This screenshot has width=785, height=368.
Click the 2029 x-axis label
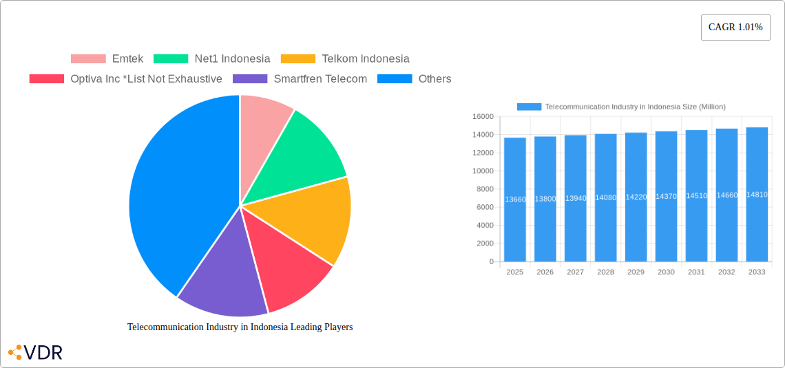636,272
